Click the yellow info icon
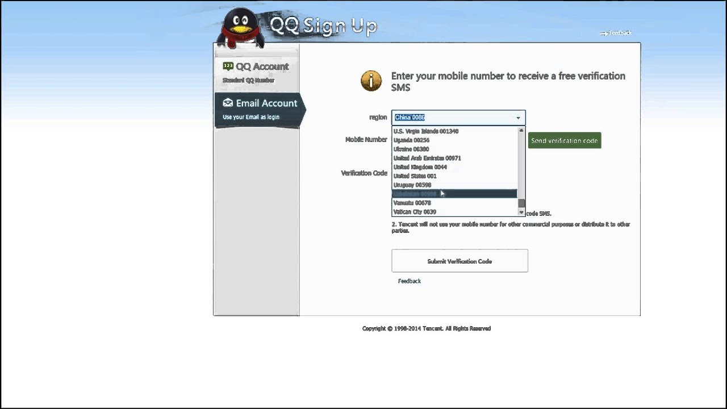727x409 pixels. [371, 81]
